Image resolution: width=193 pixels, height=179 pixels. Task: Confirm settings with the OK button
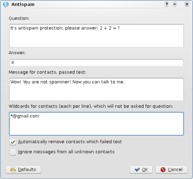[141, 170]
